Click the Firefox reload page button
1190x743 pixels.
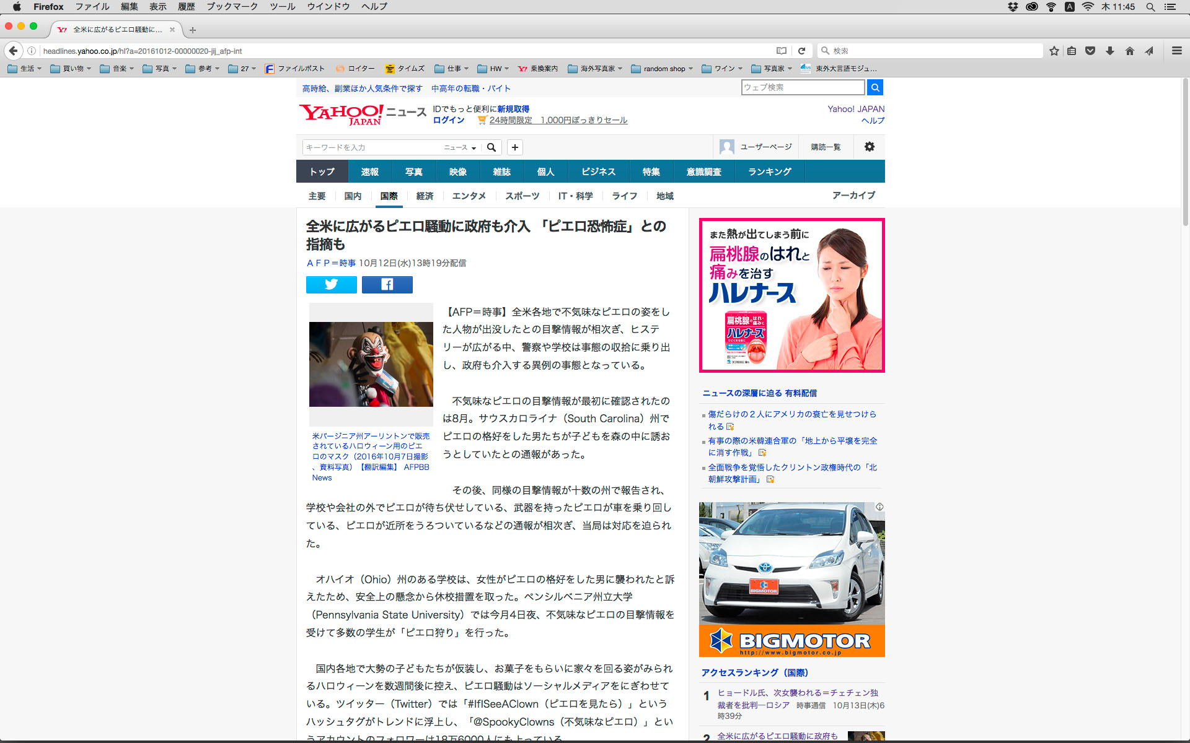[x=801, y=51]
